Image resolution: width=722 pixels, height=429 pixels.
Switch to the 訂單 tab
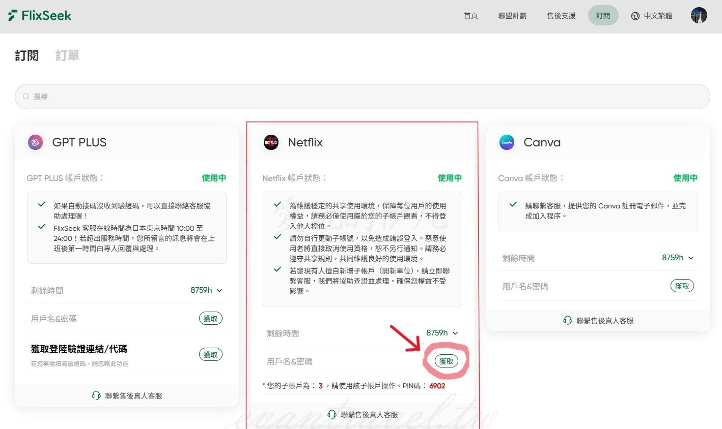[x=67, y=55]
